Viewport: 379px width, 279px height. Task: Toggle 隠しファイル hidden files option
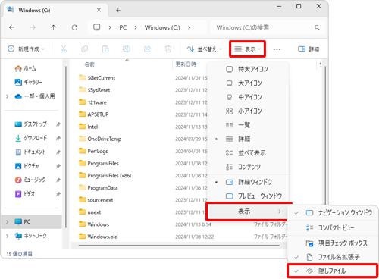pyautogui.click(x=333, y=271)
